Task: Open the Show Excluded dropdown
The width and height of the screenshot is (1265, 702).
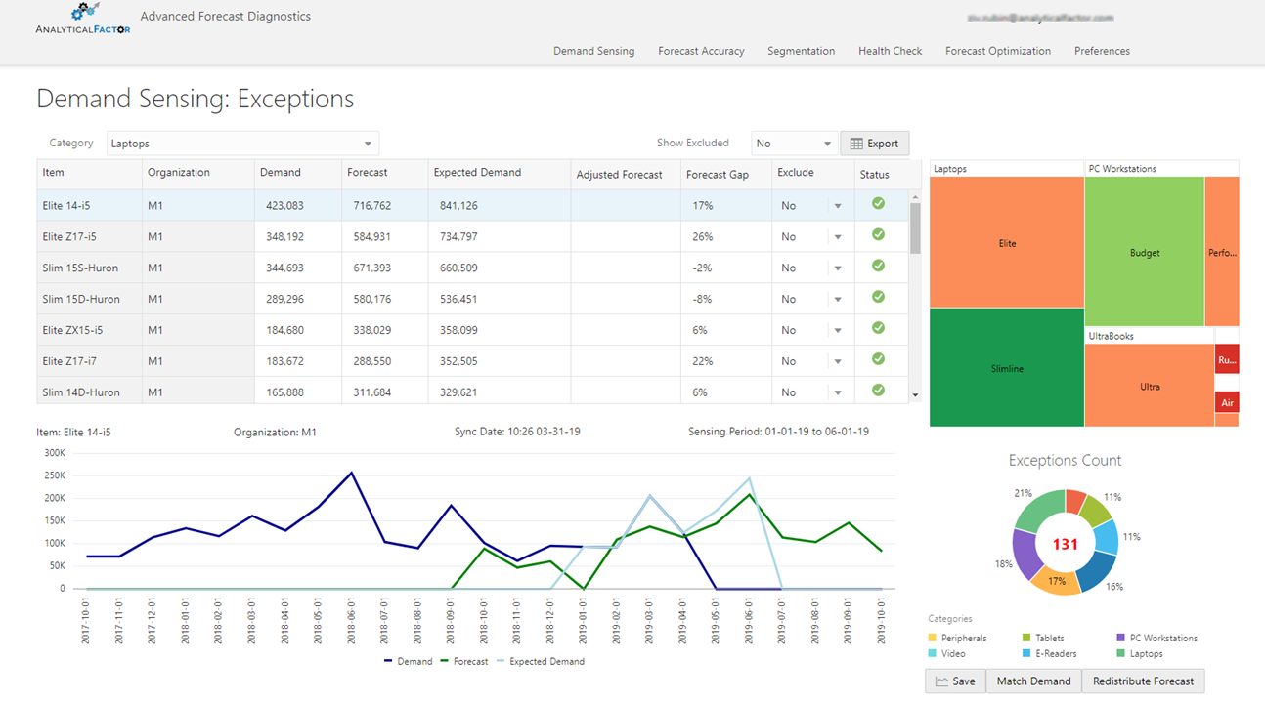Action: pyautogui.click(x=794, y=144)
